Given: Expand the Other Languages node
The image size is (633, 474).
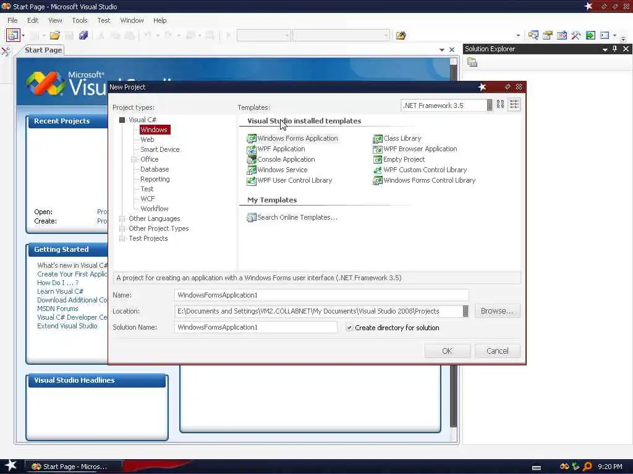Looking at the screenshot, I should [122, 219].
